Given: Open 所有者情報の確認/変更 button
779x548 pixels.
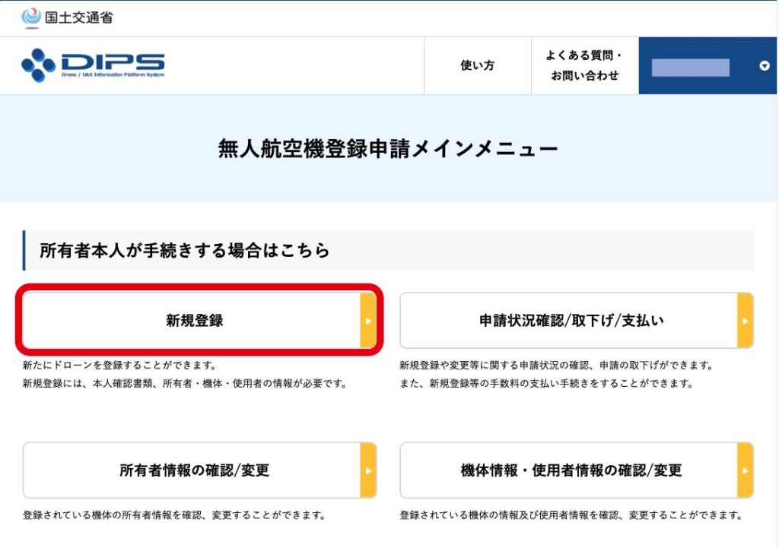Looking at the screenshot, I should 200,470.
